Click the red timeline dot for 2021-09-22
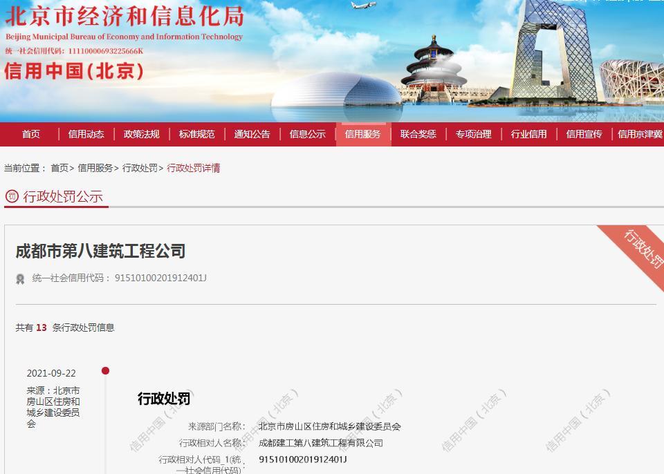The image size is (664, 474). point(105,371)
